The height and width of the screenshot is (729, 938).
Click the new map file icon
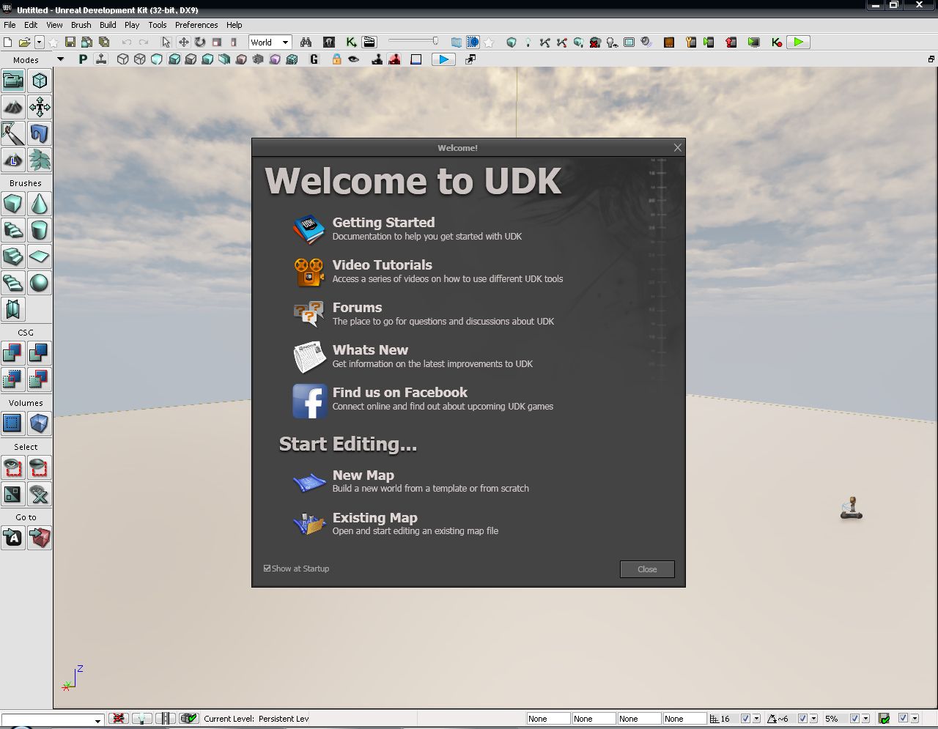coord(8,42)
